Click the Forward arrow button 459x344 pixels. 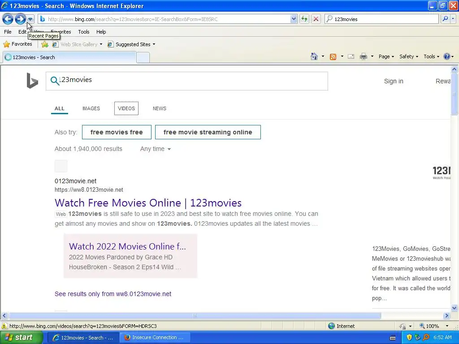20,19
